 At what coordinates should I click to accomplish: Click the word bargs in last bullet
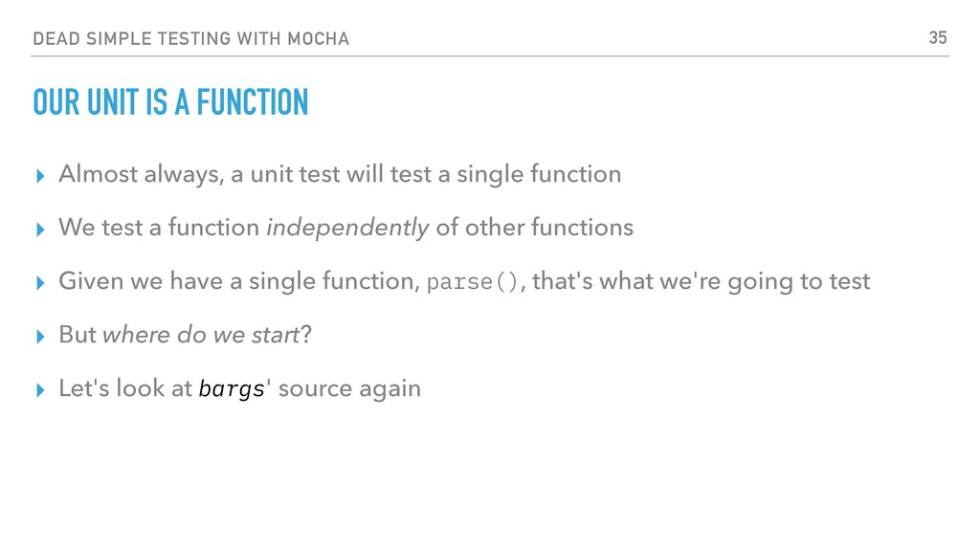[232, 389]
